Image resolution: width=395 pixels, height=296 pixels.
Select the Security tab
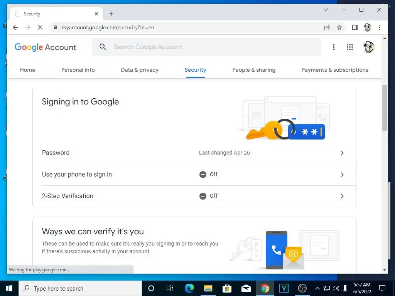pyautogui.click(x=195, y=70)
